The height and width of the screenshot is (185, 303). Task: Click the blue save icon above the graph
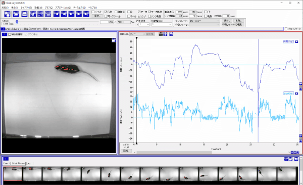(x=171, y=34)
